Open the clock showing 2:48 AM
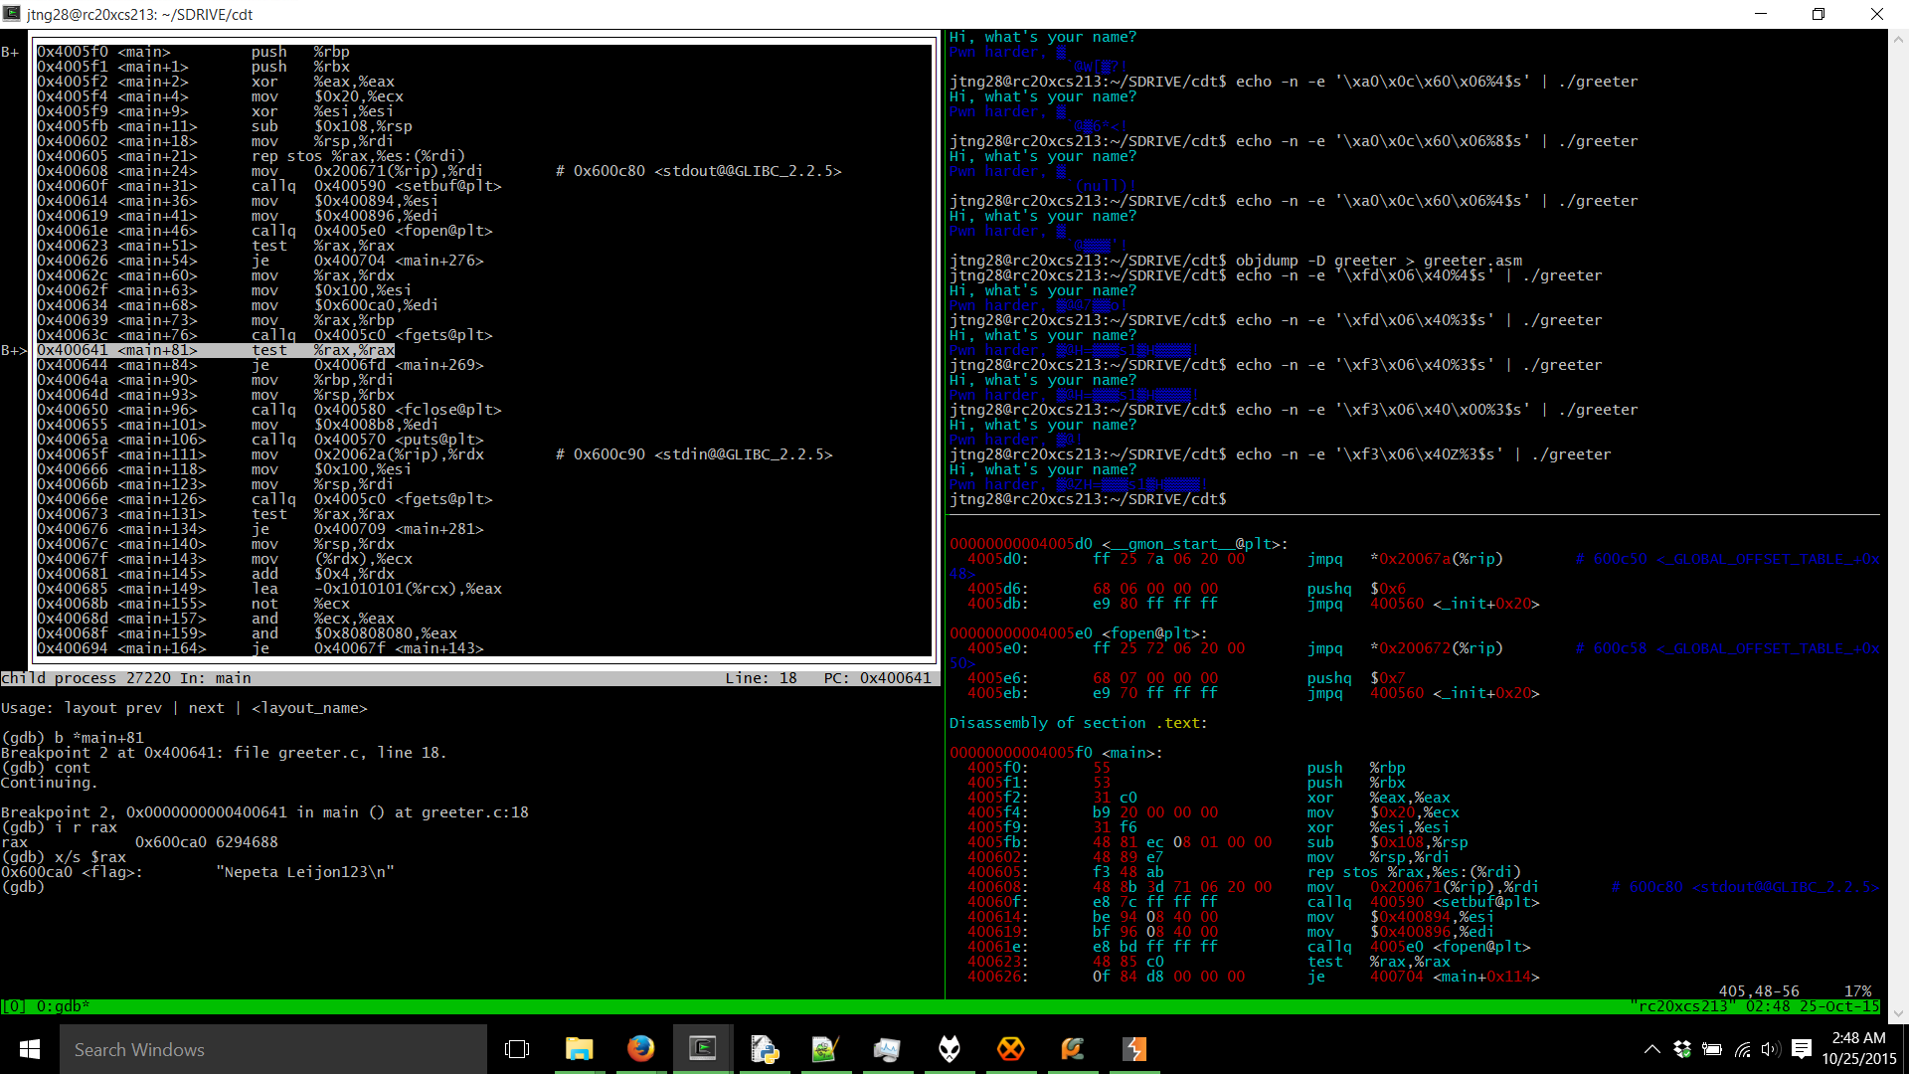The image size is (1909, 1074). [x=1858, y=1048]
